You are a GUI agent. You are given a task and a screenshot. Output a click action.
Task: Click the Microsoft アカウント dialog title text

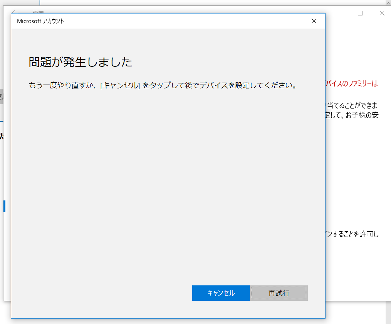[40, 21]
